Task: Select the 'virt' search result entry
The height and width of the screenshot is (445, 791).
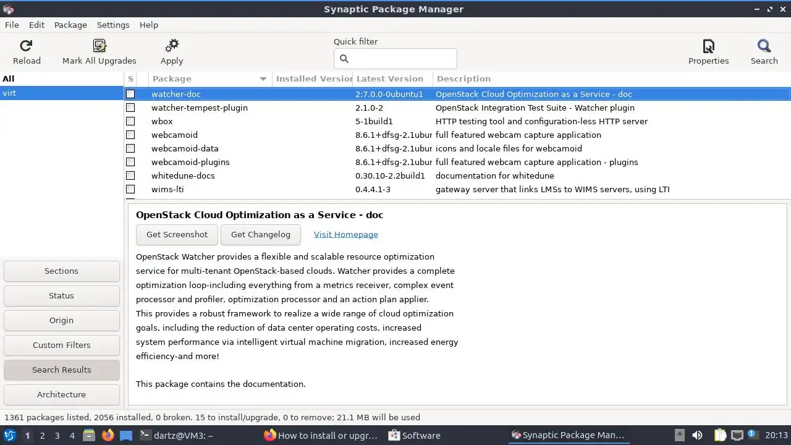Action: 62,93
